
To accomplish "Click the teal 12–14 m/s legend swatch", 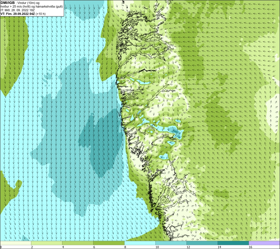I will tap(202, 243).
